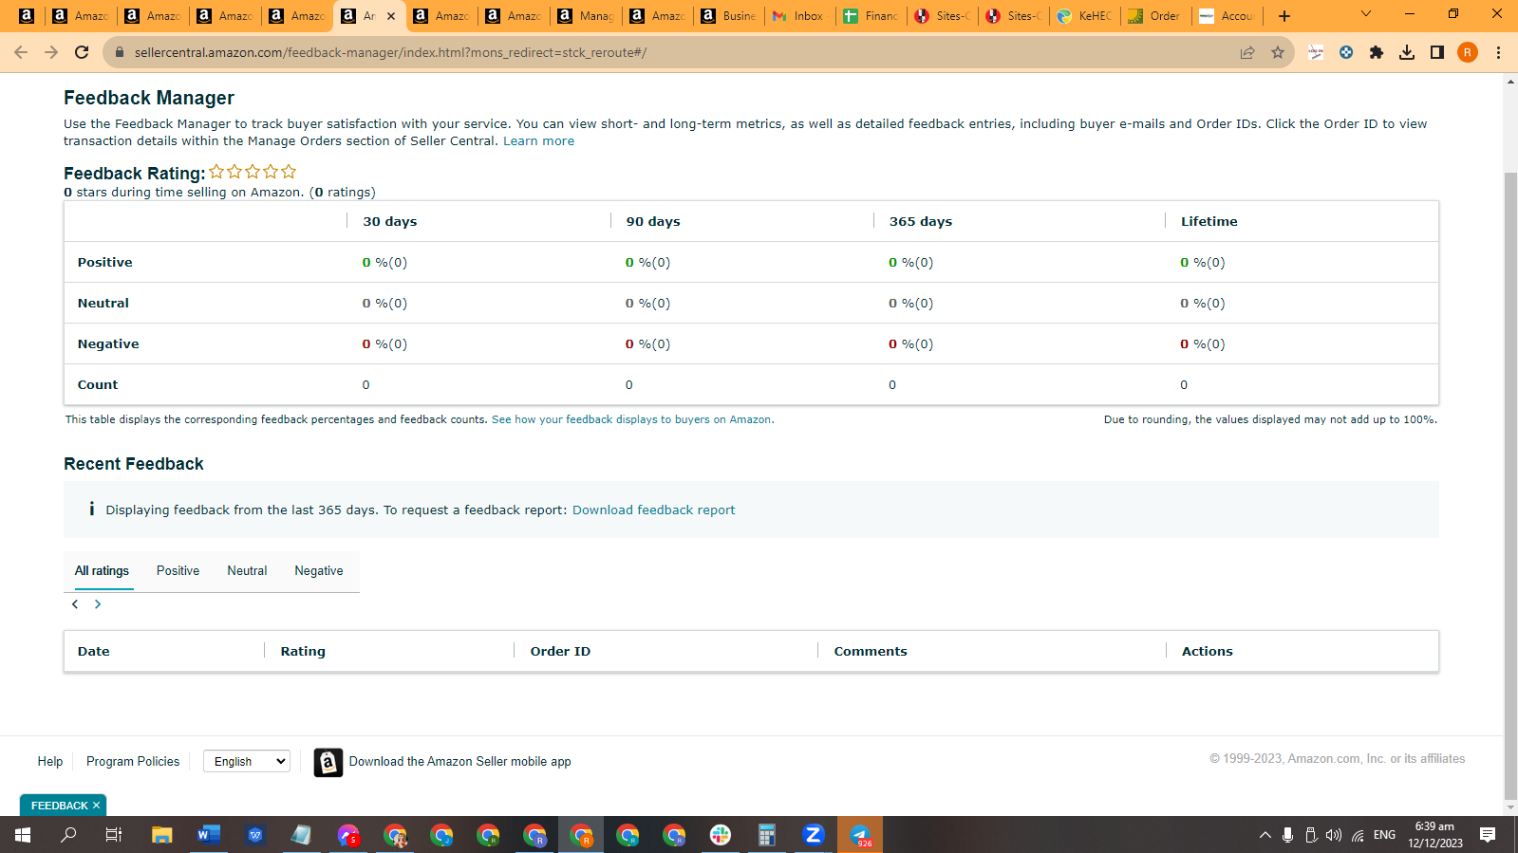Screen dimensions: 1518x853
Task: Click the Comments column header
Action: (x=871, y=652)
